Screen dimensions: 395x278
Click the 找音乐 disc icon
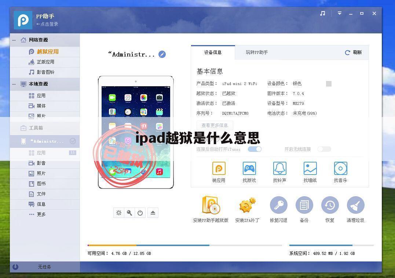341,168
